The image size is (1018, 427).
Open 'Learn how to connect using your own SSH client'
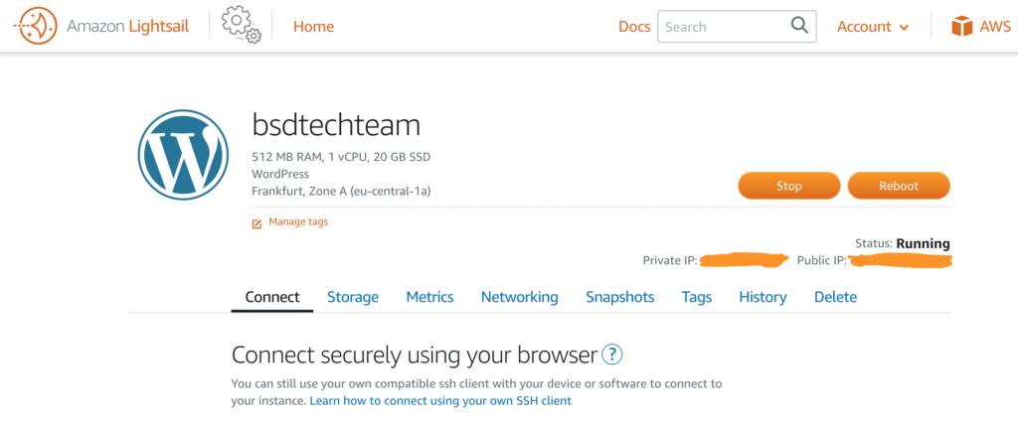coord(440,401)
